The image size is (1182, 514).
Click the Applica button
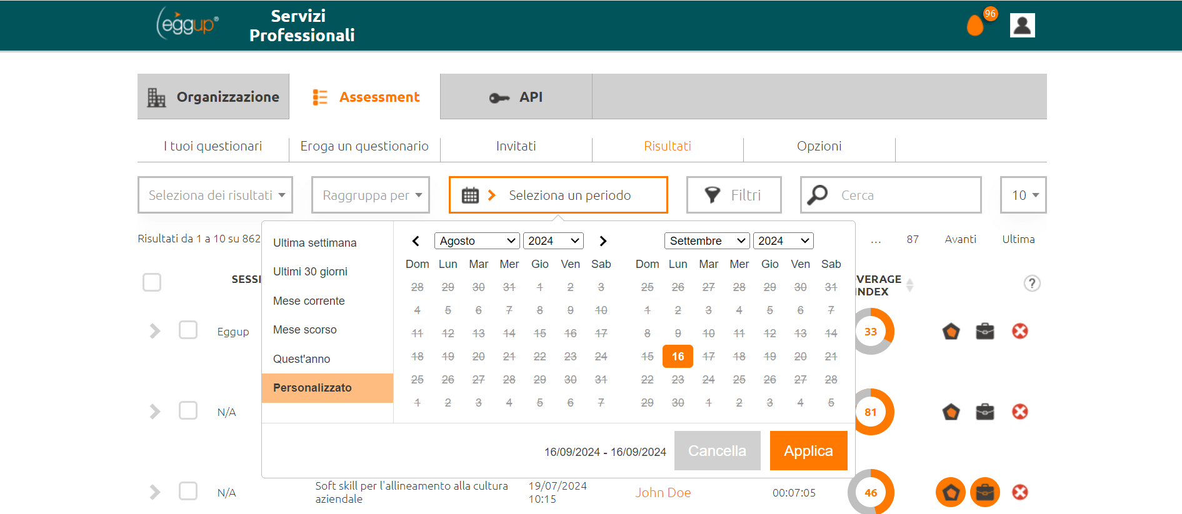point(808,450)
